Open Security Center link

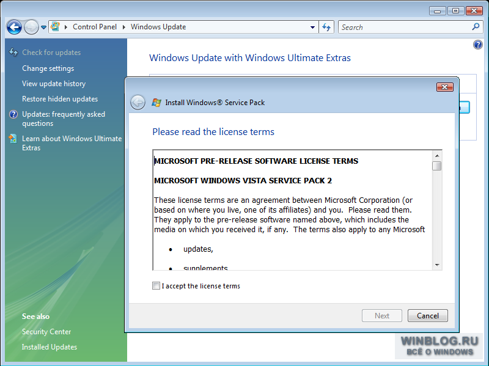tap(46, 332)
